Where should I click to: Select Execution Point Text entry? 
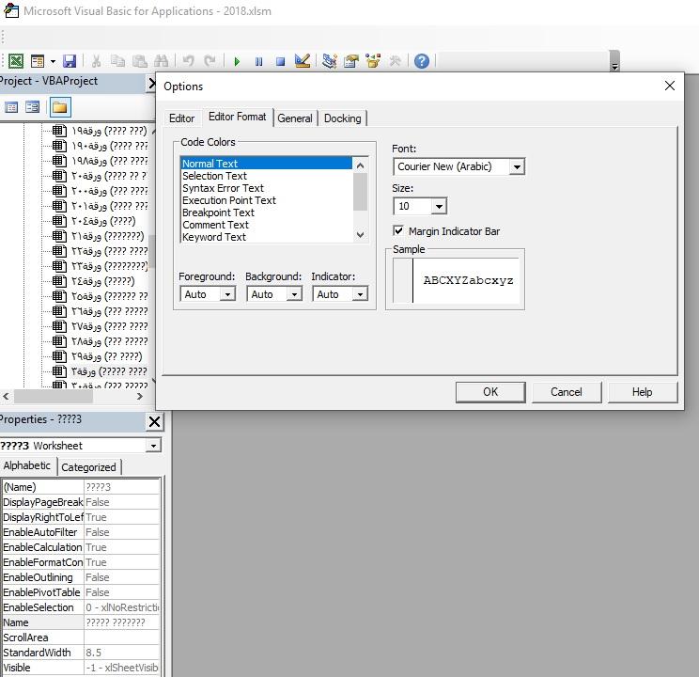coord(266,200)
